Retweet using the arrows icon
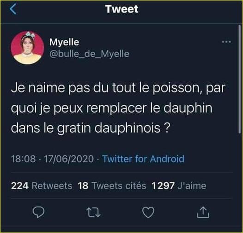 point(93,212)
